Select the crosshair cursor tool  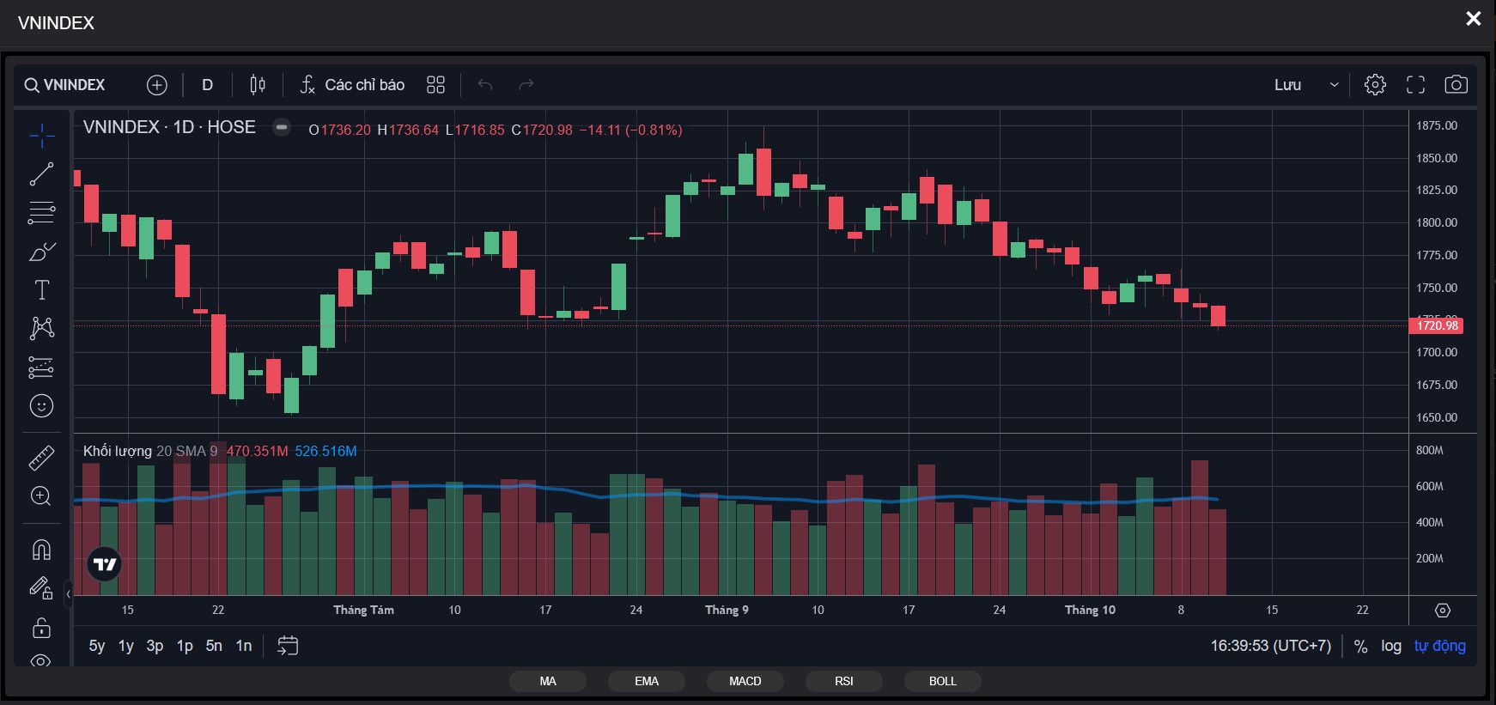point(41,136)
